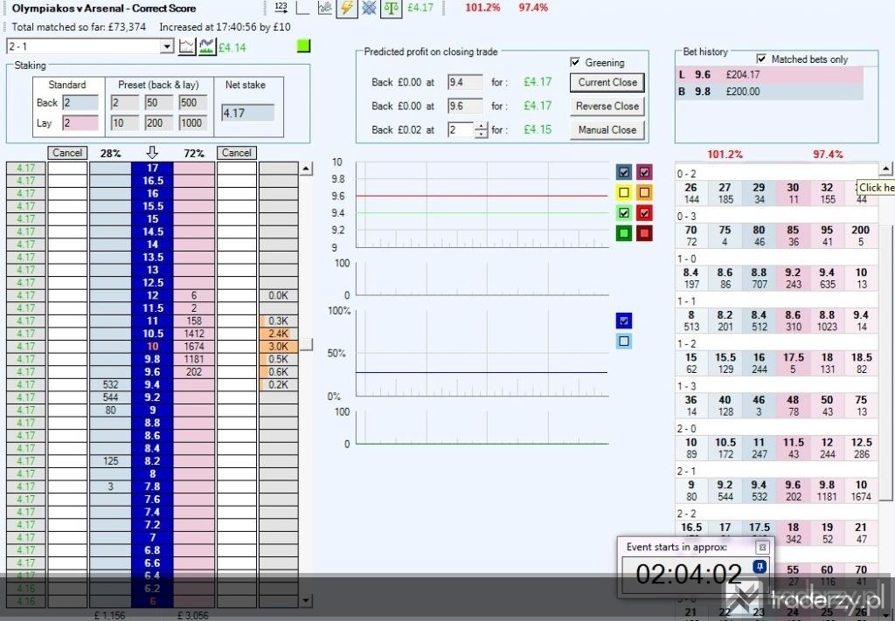Select the preset stake 500
The width and height of the screenshot is (895, 621).
tap(192, 103)
